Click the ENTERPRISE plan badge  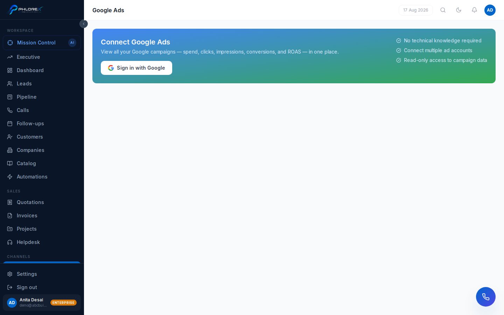pyautogui.click(x=63, y=303)
